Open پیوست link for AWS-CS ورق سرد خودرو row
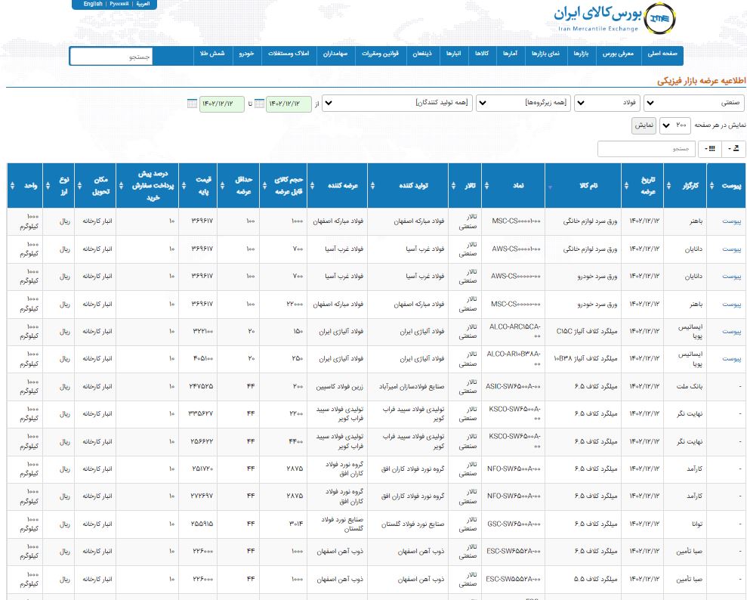Image resolution: width=747 pixels, height=600 pixels. point(731,277)
